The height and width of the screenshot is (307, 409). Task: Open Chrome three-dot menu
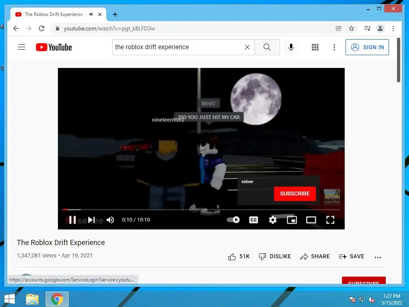[x=393, y=28]
